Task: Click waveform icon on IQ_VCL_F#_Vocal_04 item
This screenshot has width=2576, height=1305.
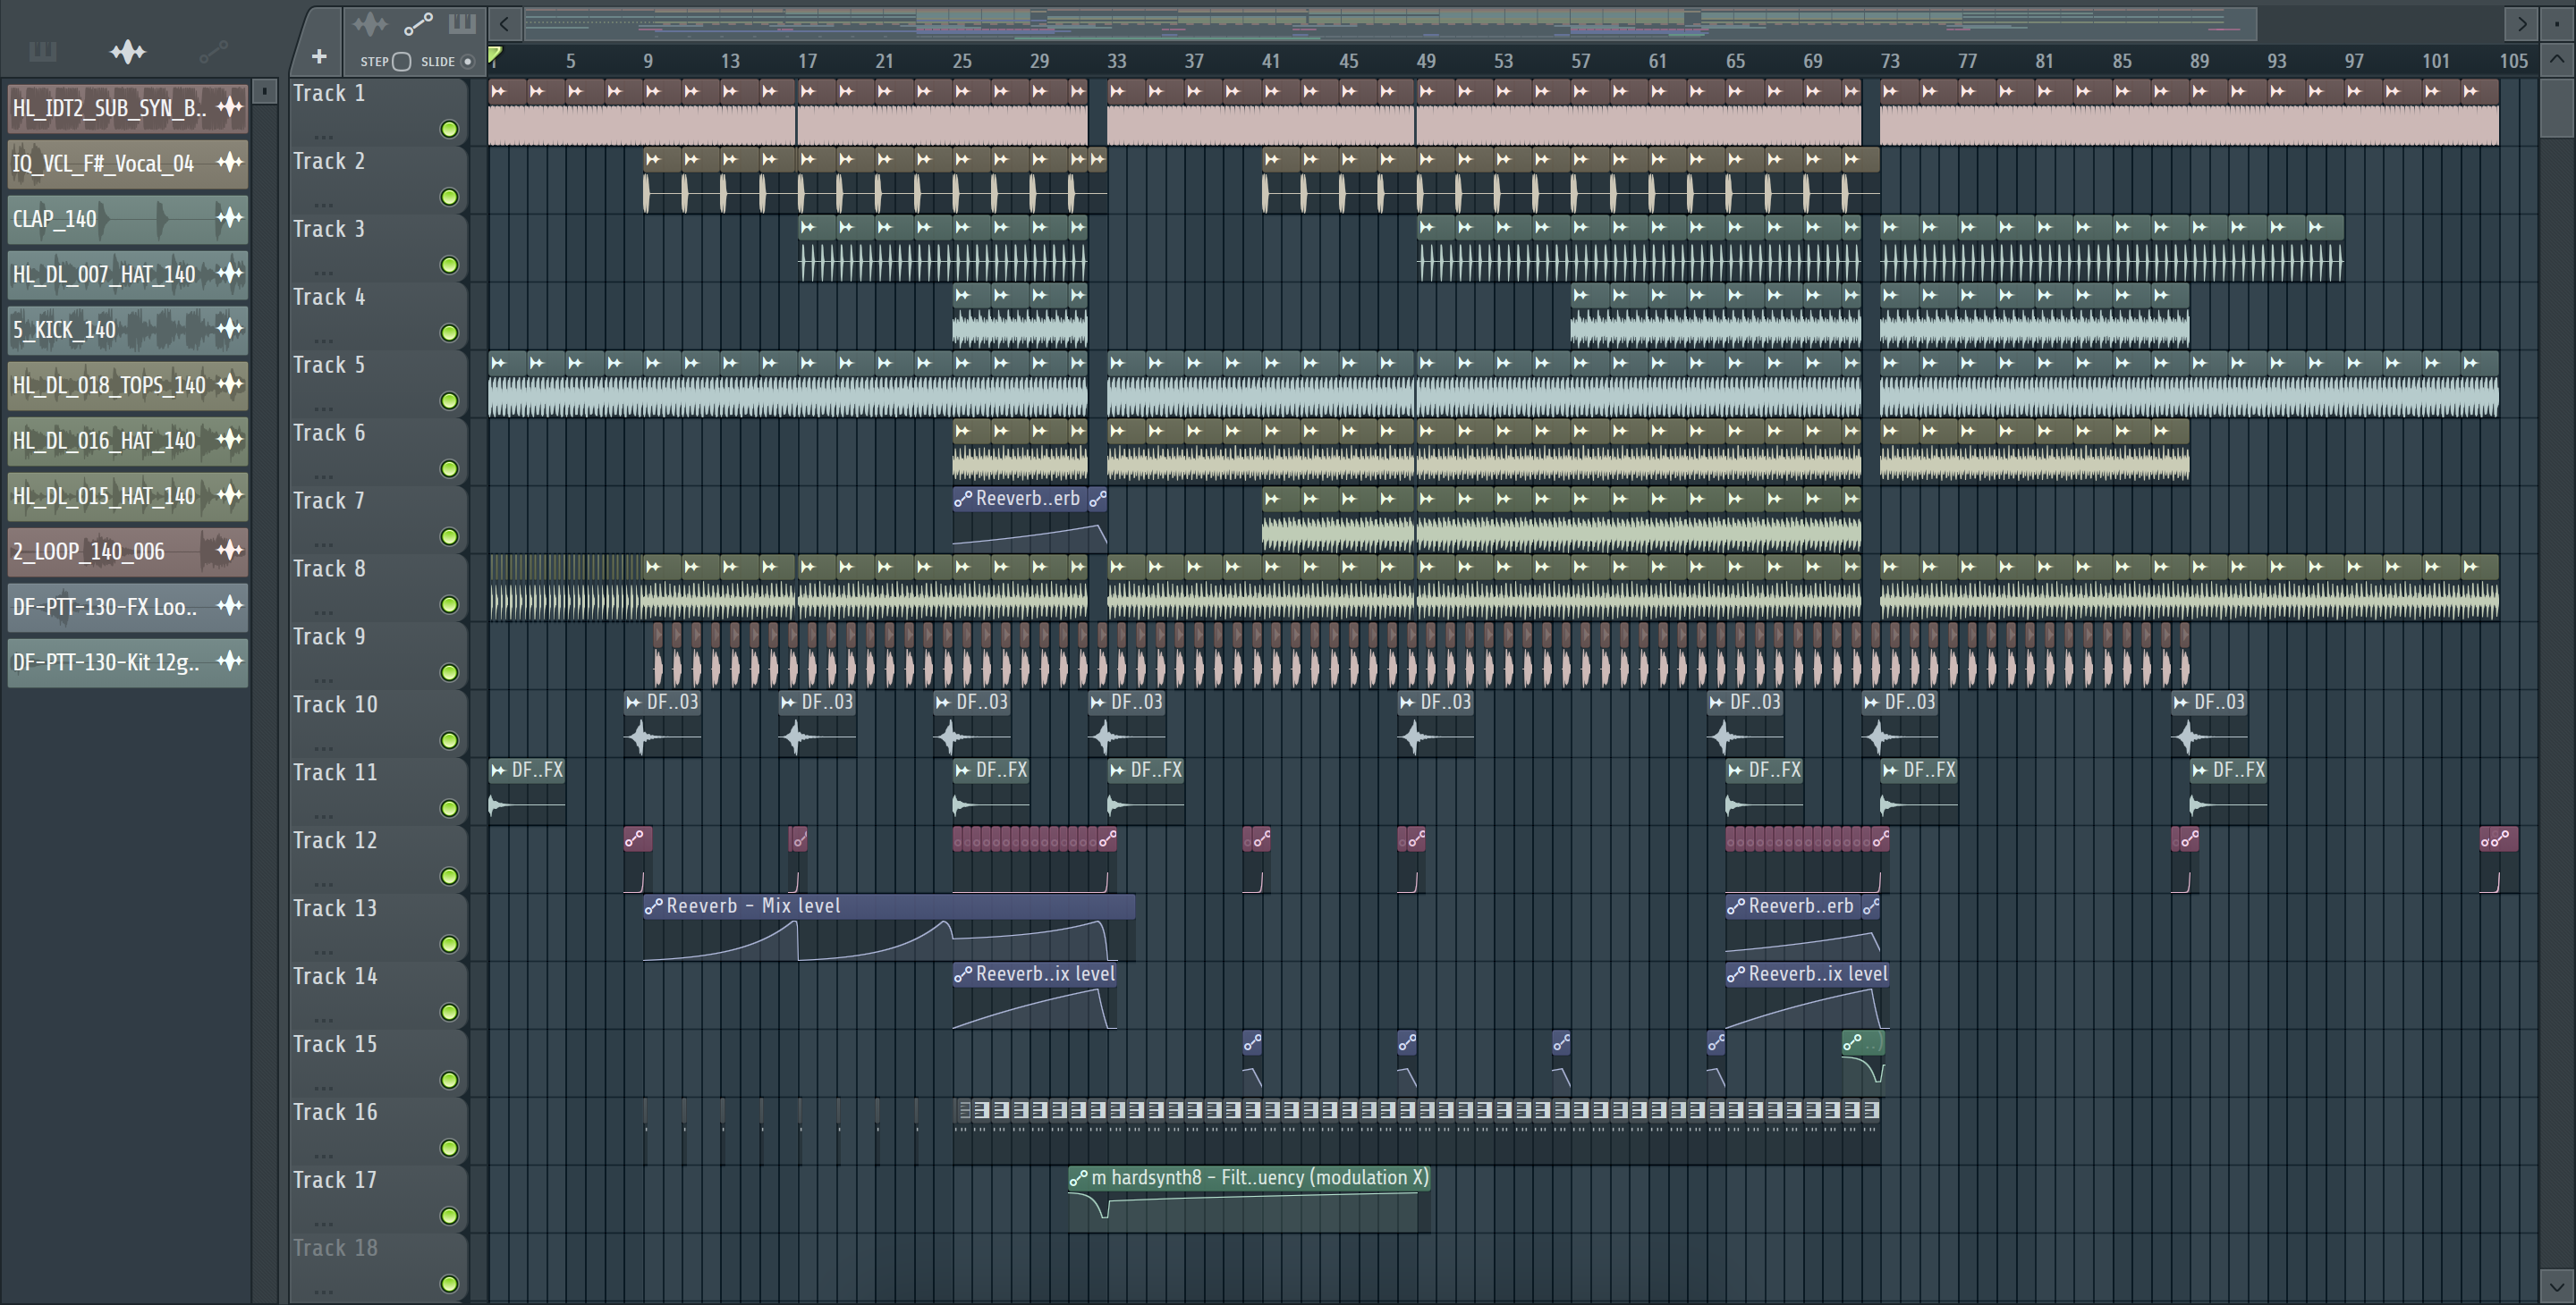Action: point(230,162)
